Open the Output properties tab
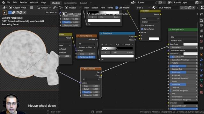 coord(201,26)
